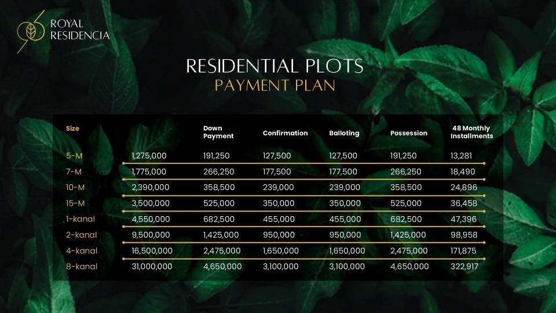Click the 2-kanal plot size label
The image size is (556, 313).
pyautogui.click(x=82, y=235)
